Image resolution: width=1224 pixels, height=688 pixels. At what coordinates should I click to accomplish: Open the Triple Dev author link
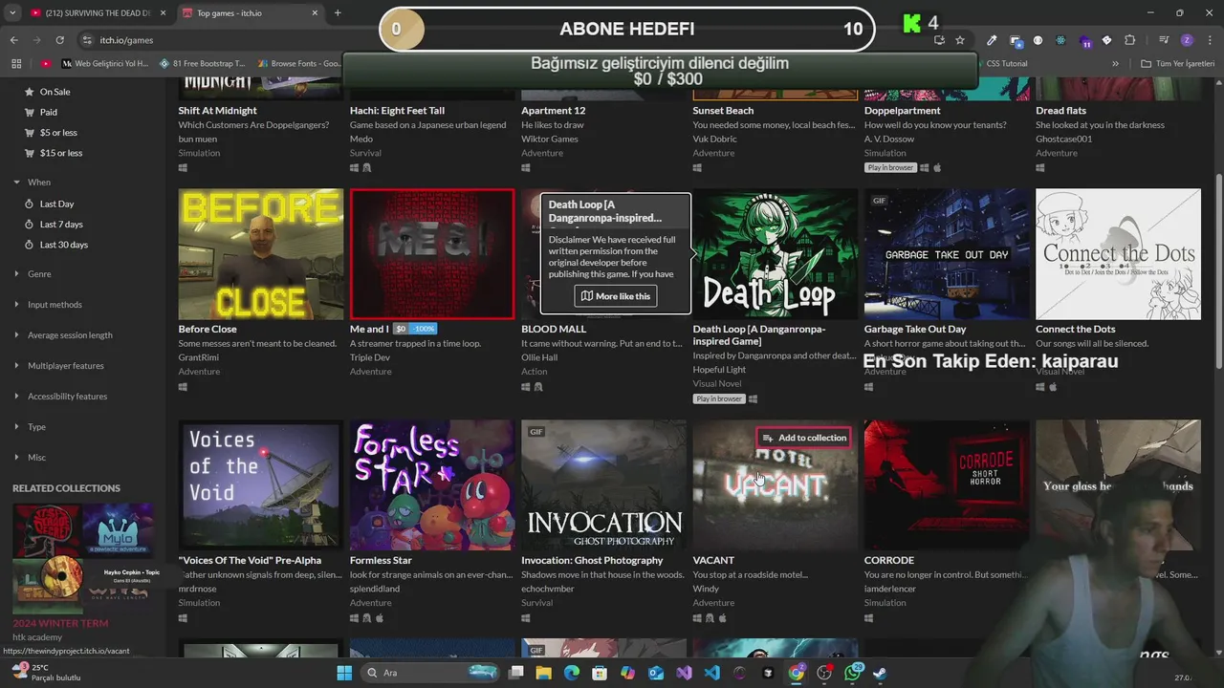click(x=370, y=357)
